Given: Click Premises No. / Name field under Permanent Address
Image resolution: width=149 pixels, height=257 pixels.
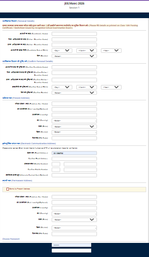Looking at the screenshot, I should (x=74, y=197).
